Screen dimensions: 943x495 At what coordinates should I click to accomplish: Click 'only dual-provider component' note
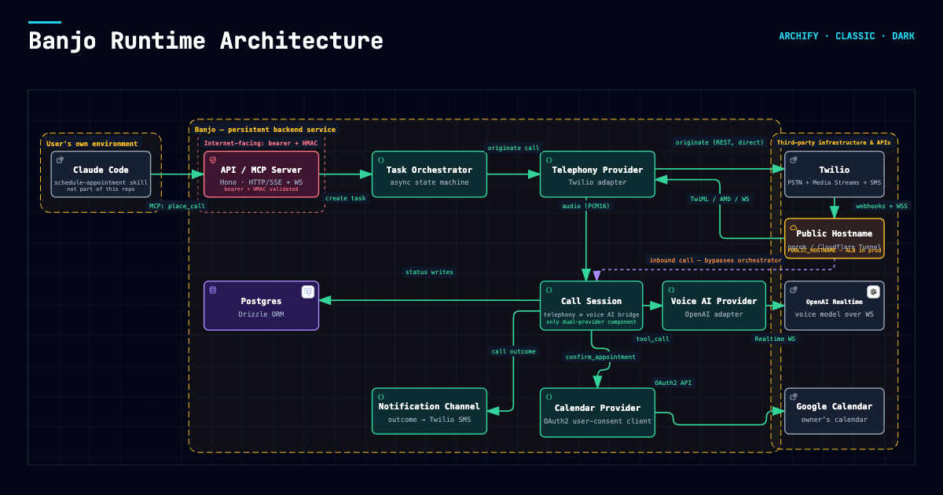591,322
